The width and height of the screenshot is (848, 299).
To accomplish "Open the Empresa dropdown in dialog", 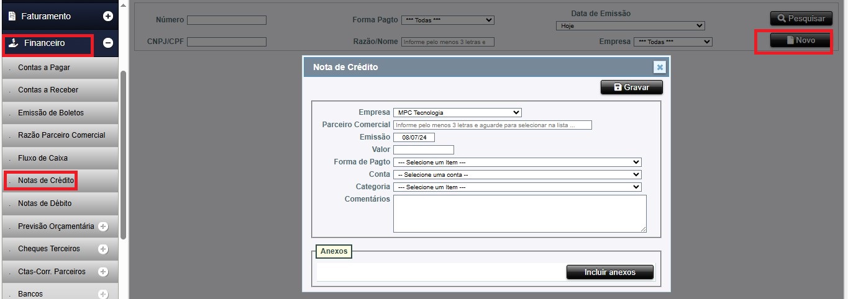I will coord(457,112).
